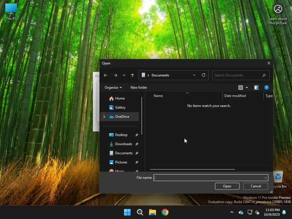Open Pictures in quick access

click(x=120, y=162)
